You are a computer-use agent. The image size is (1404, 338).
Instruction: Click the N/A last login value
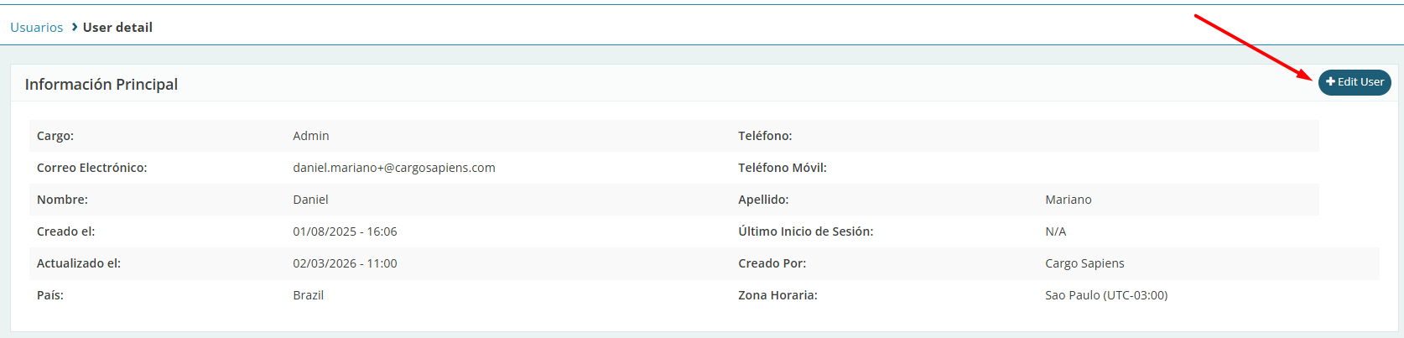click(1056, 231)
